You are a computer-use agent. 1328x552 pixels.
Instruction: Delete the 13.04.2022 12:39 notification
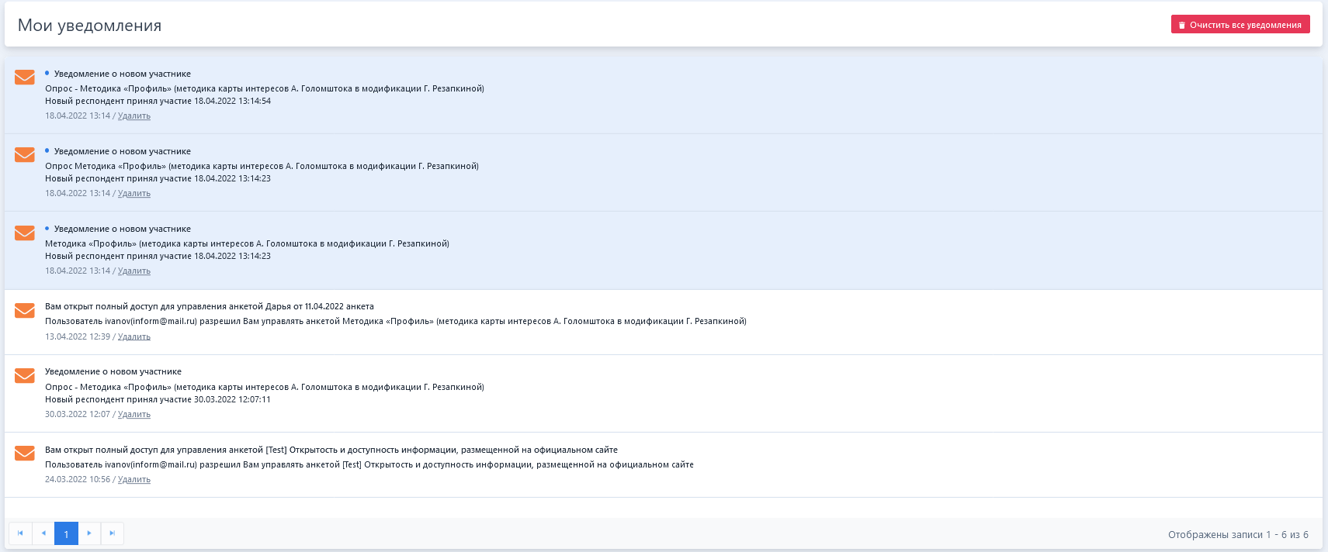pos(133,337)
